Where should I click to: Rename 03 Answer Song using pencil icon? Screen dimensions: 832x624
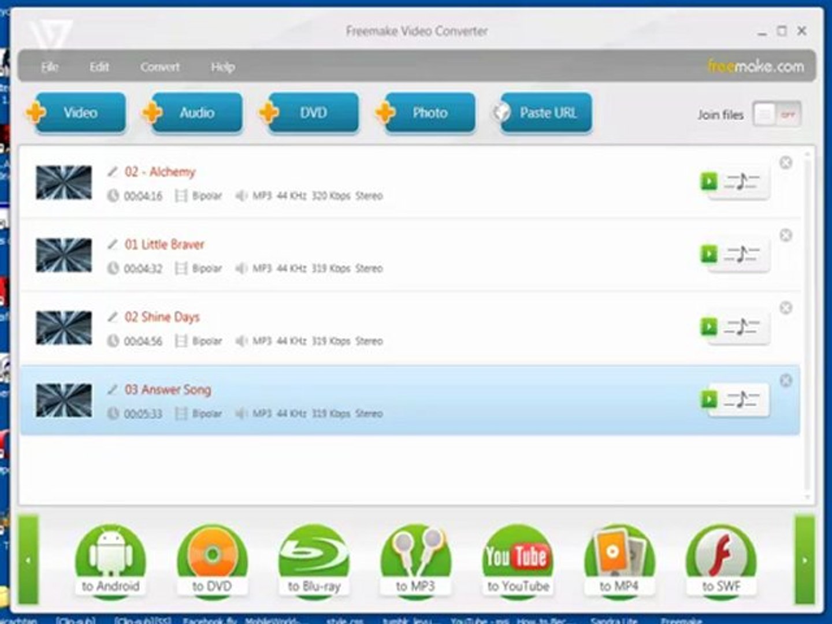(112, 389)
